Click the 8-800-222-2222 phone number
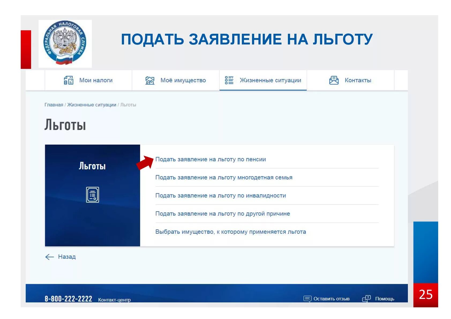 coord(68,299)
